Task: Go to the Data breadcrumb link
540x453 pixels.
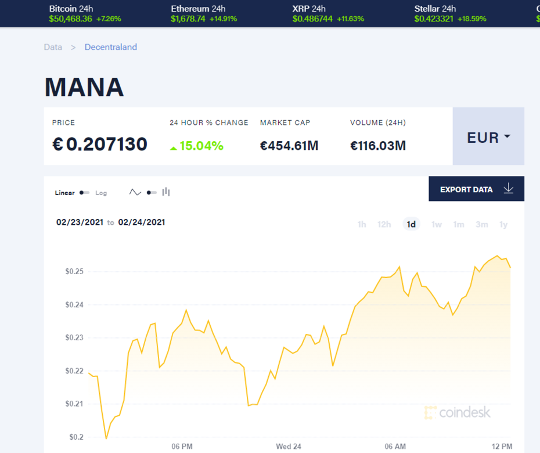Action: tap(53, 47)
